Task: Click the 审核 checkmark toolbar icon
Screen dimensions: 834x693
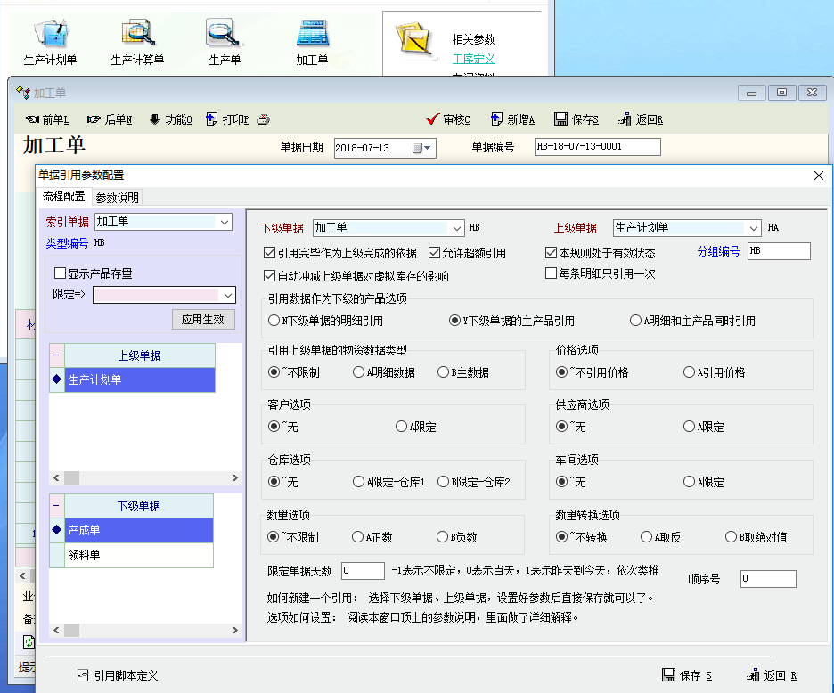Action: click(x=433, y=119)
